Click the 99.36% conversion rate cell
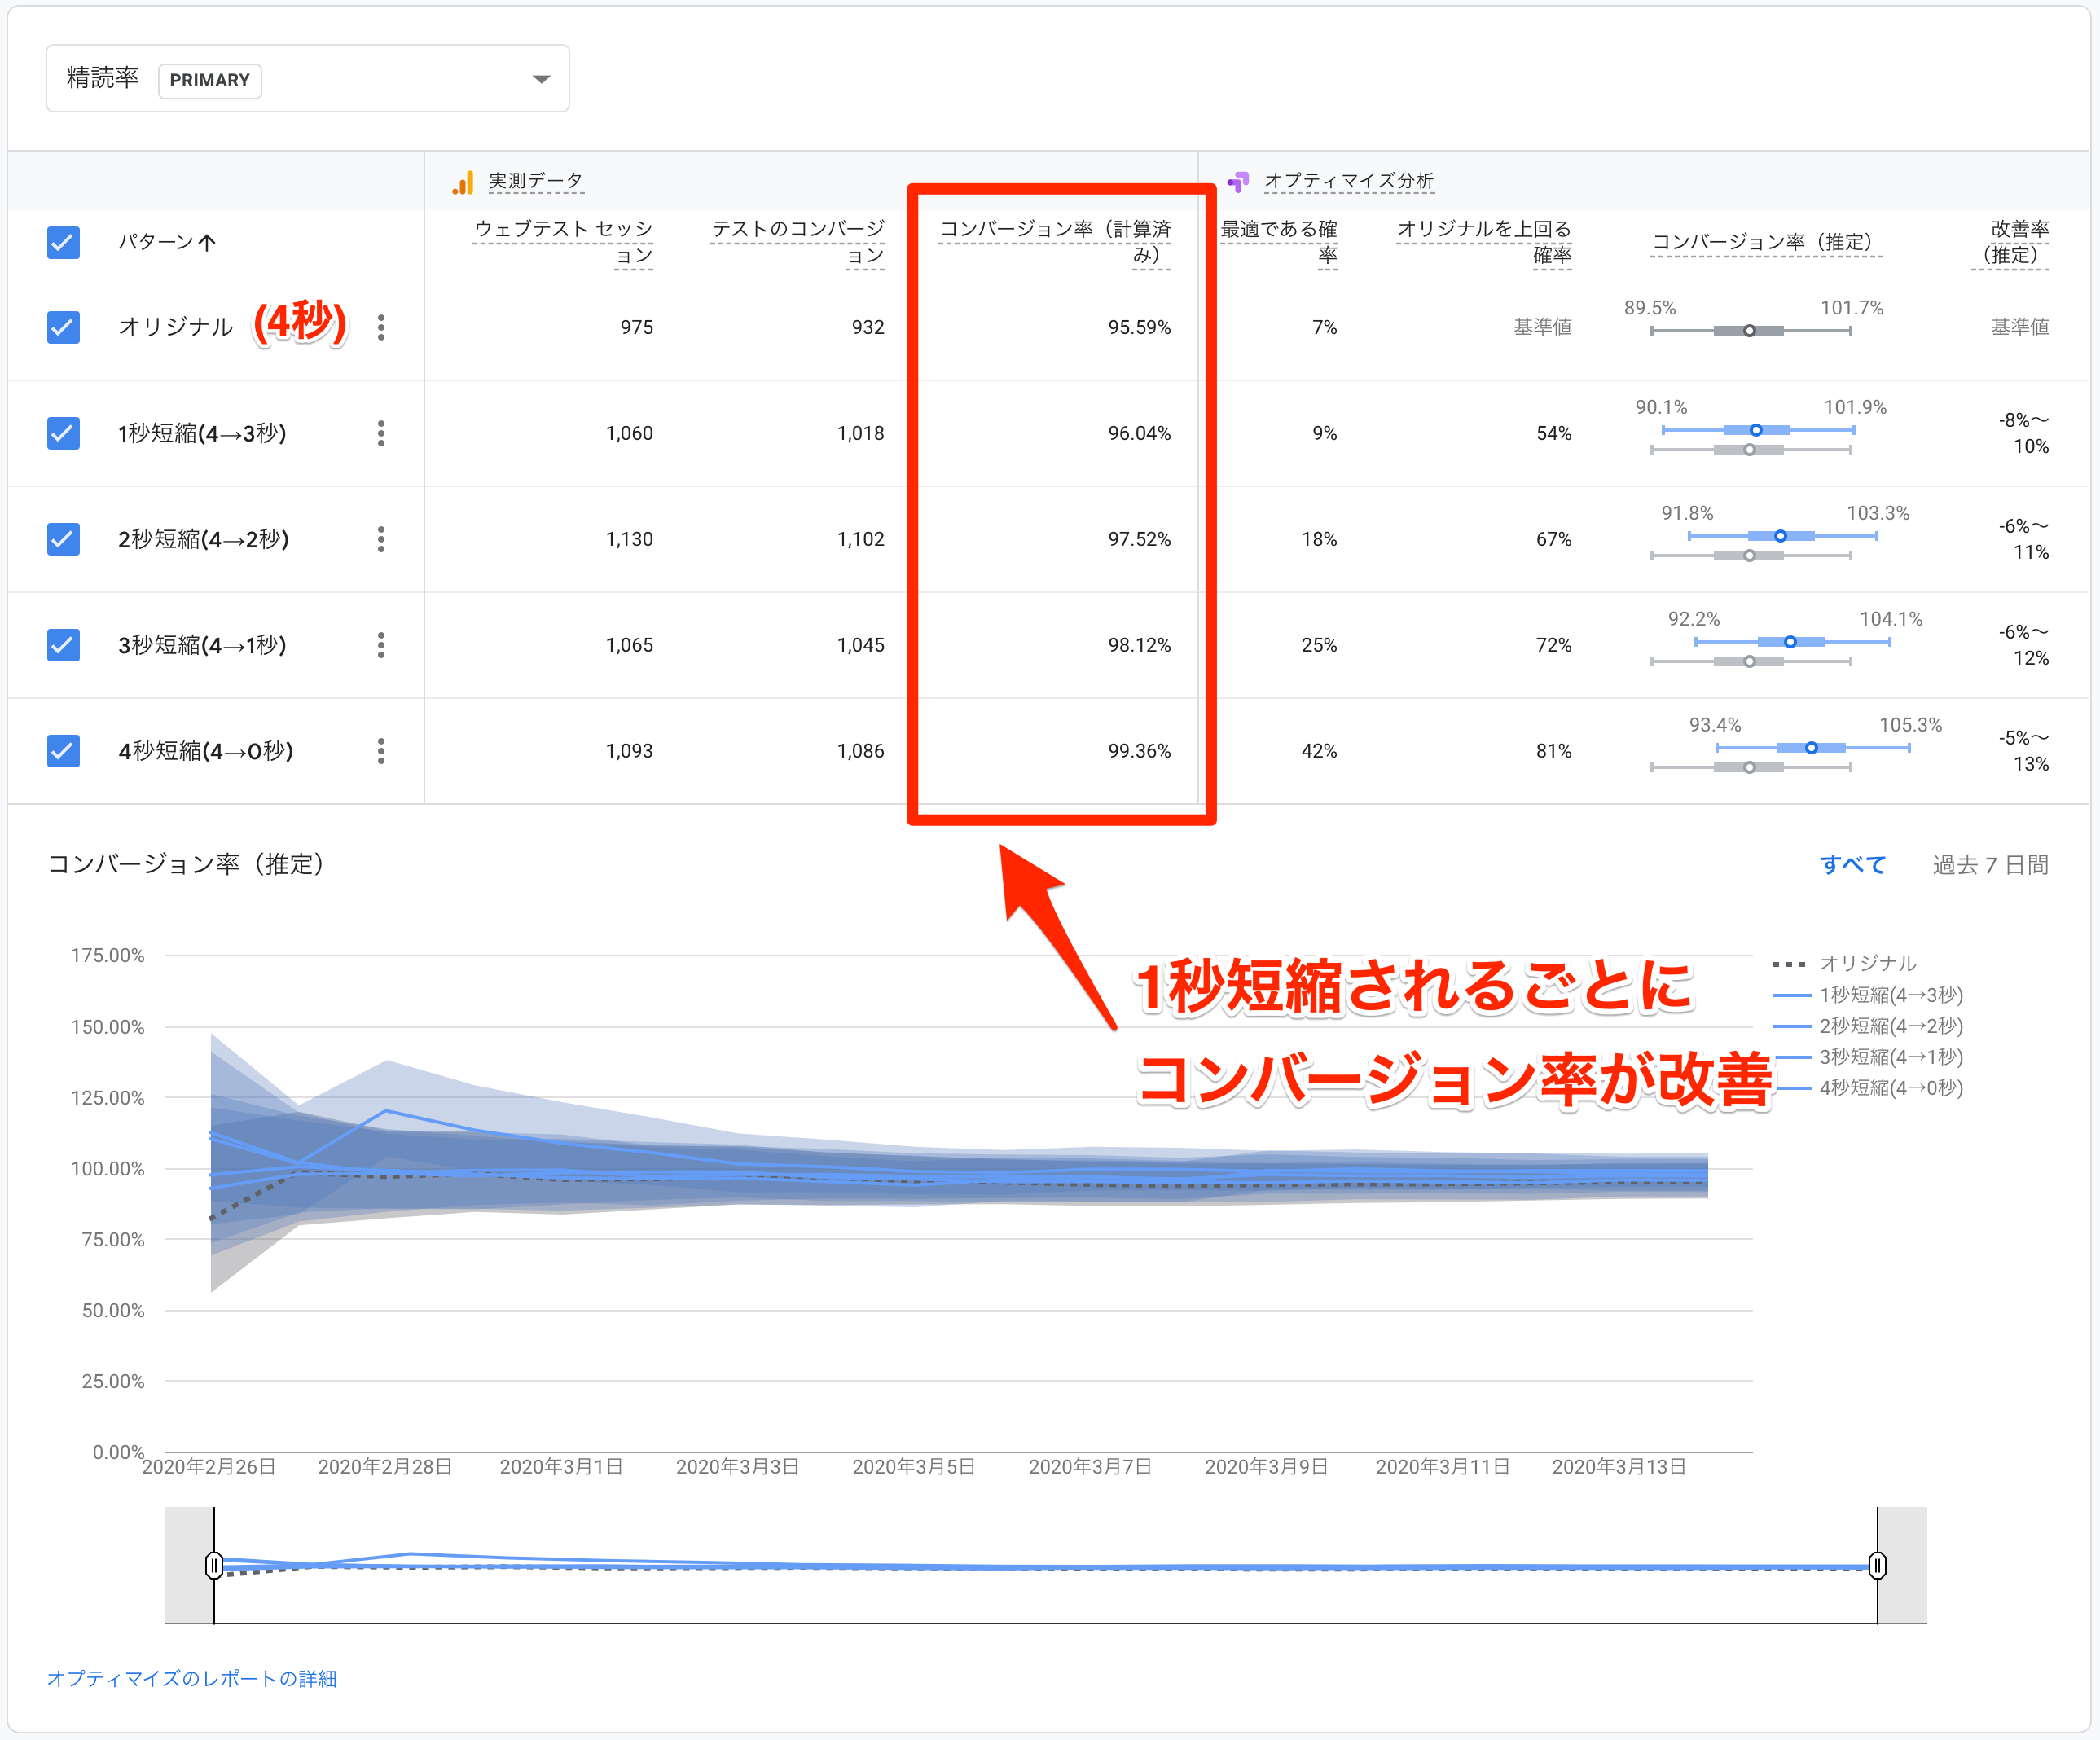The width and height of the screenshot is (2100, 1740). (1139, 751)
